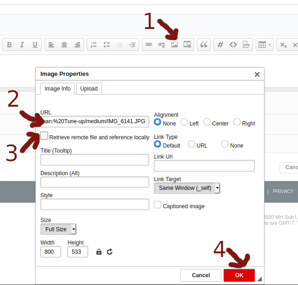Image resolution: width=298 pixels, height=285 pixels.
Task: Wrap selection in quote block
Action: [204, 45]
